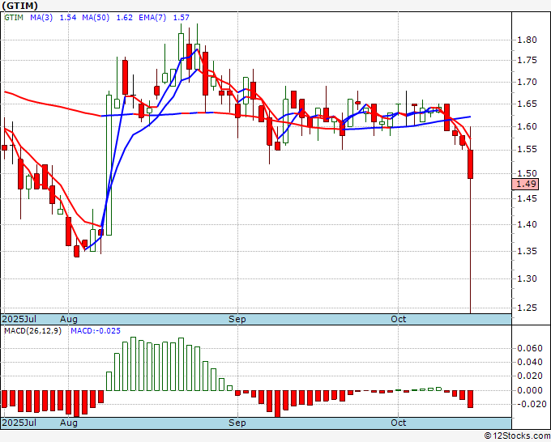This screenshot has width=551, height=442.
Task: Click the 1.65 price axis label
Action: pyautogui.click(x=528, y=104)
